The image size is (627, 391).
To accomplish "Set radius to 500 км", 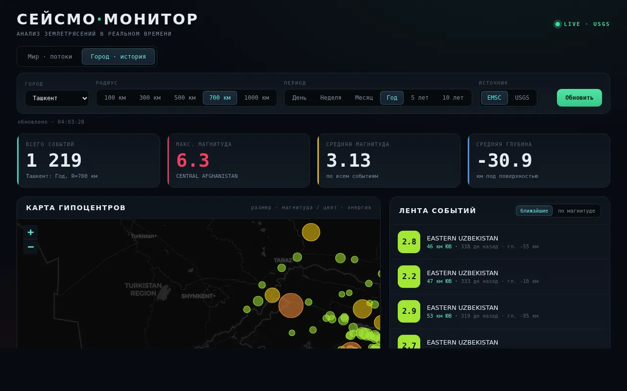I will pos(185,98).
